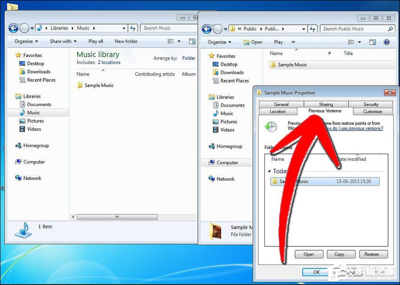400x285 pixels.
Task: Click Play all in Music library toolbar
Action: click(96, 41)
